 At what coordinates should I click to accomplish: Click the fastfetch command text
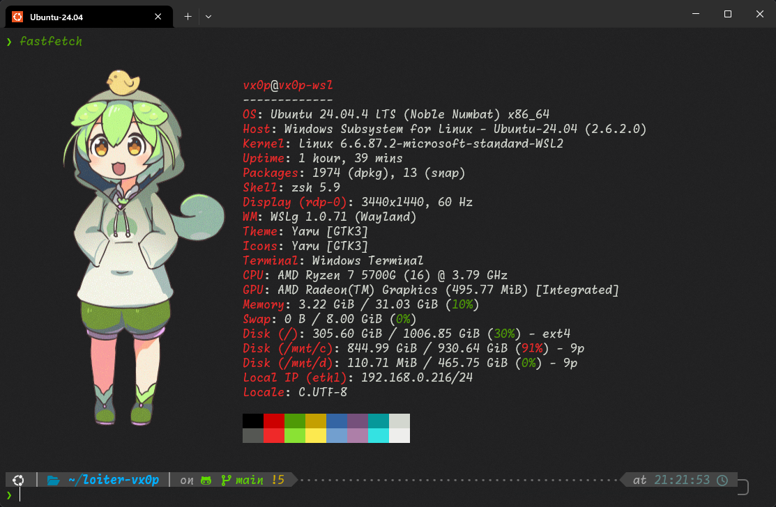[x=51, y=42]
